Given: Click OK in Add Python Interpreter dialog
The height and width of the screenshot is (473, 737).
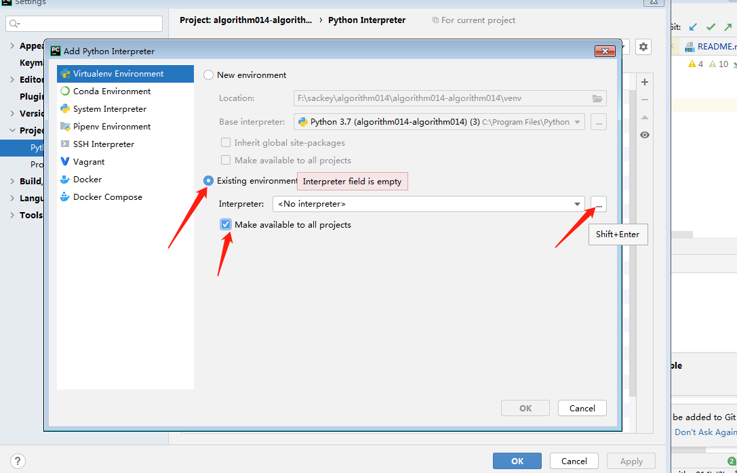Looking at the screenshot, I should (525, 408).
